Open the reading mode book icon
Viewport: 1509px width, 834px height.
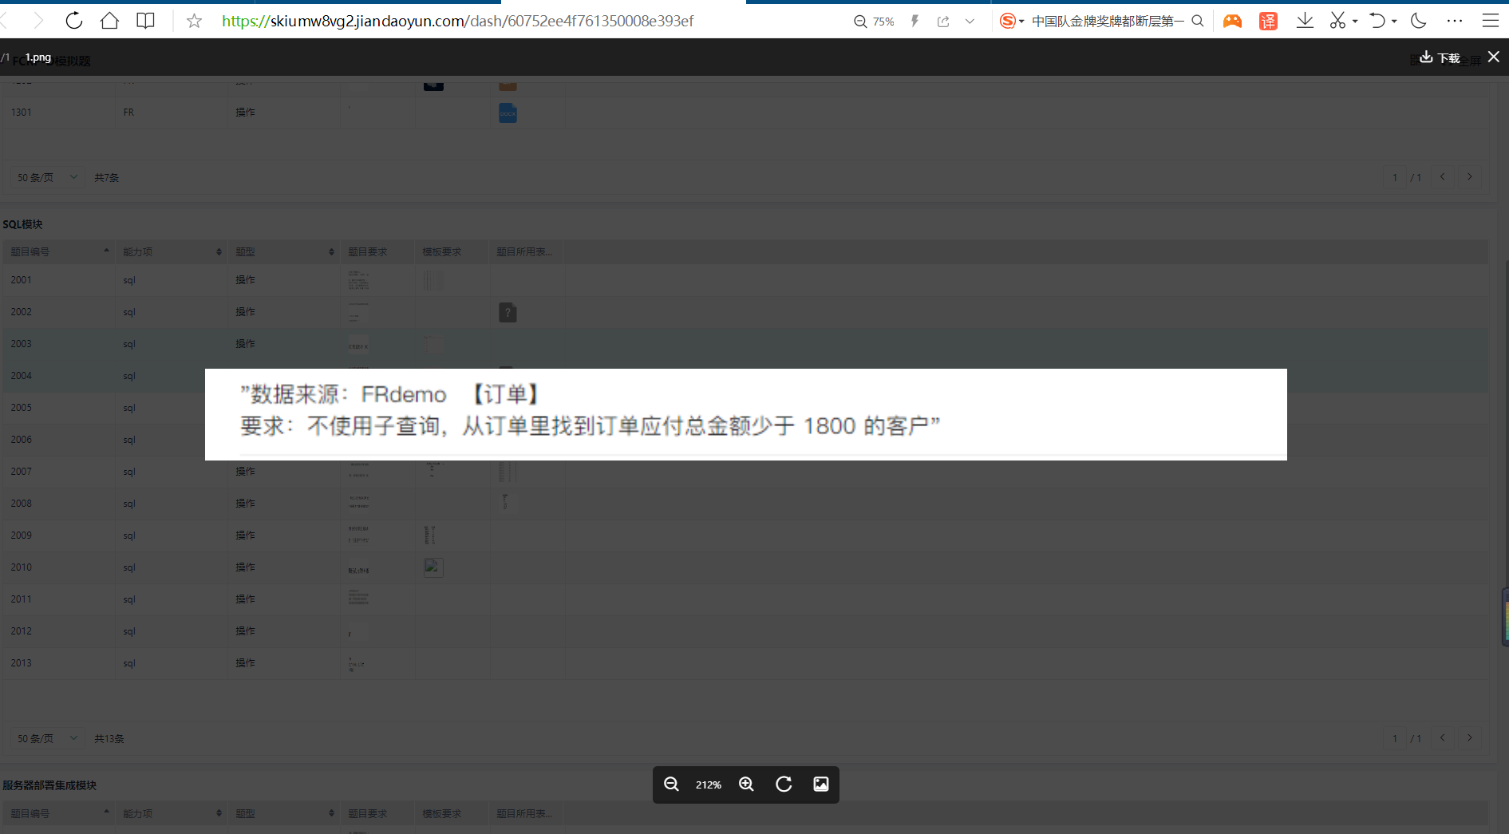[x=145, y=21]
